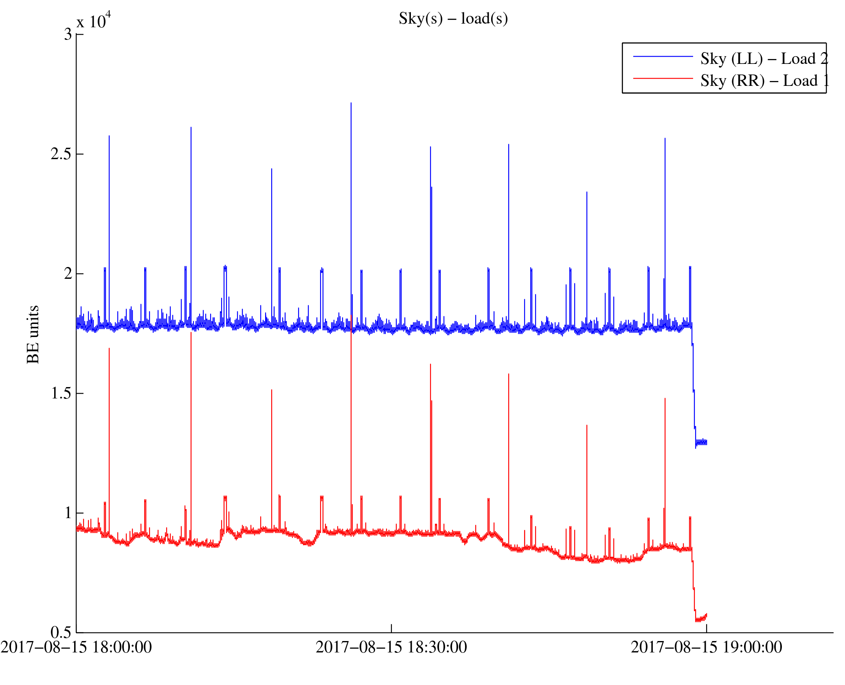
Task: Click y-axis tick label '3'
Action: 68,34
